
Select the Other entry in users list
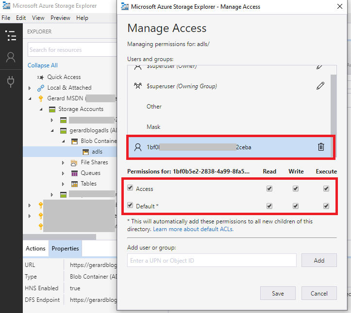[x=229, y=107]
